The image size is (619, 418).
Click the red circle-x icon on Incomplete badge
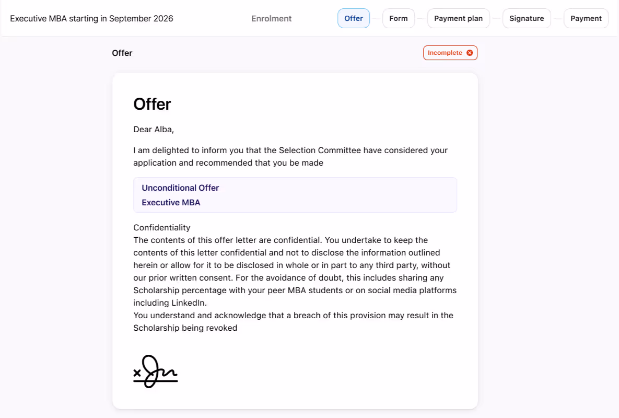pyautogui.click(x=470, y=52)
